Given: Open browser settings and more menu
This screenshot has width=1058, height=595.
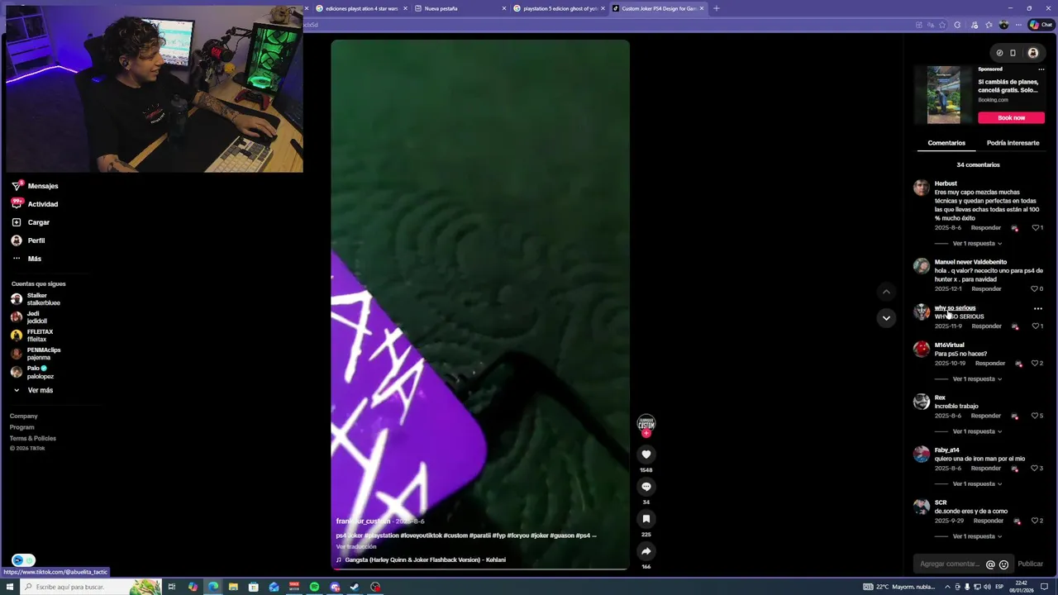Looking at the screenshot, I should click(1018, 25).
